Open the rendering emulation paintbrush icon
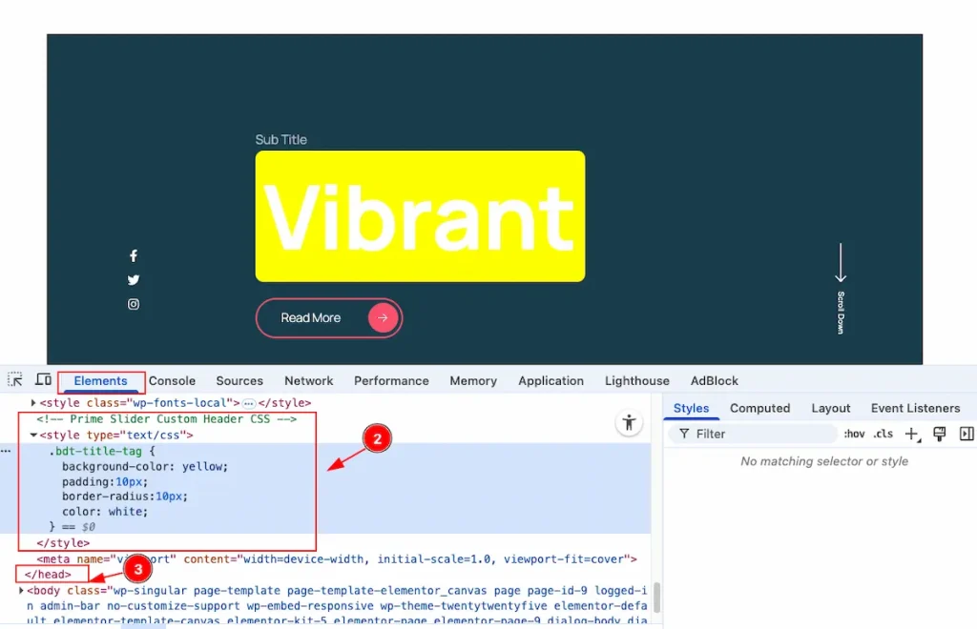977x629 pixels. click(x=939, y=434)
